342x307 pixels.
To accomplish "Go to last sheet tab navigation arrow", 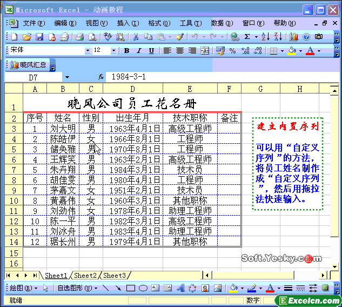I will [x=35, y=275].
